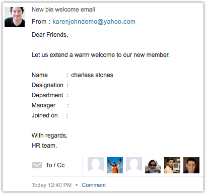
Task: Click the Department field label
Action: click(47, 95)
